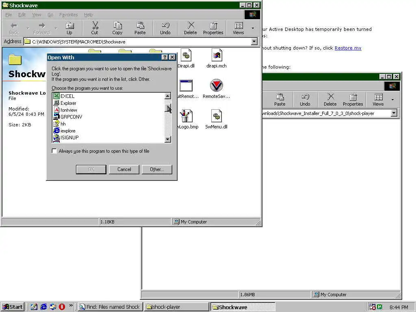Click Properties icon in shock-player window toolbar
Image resolution: width=416 pixels, height=312 pixels.
click(353, 100)
